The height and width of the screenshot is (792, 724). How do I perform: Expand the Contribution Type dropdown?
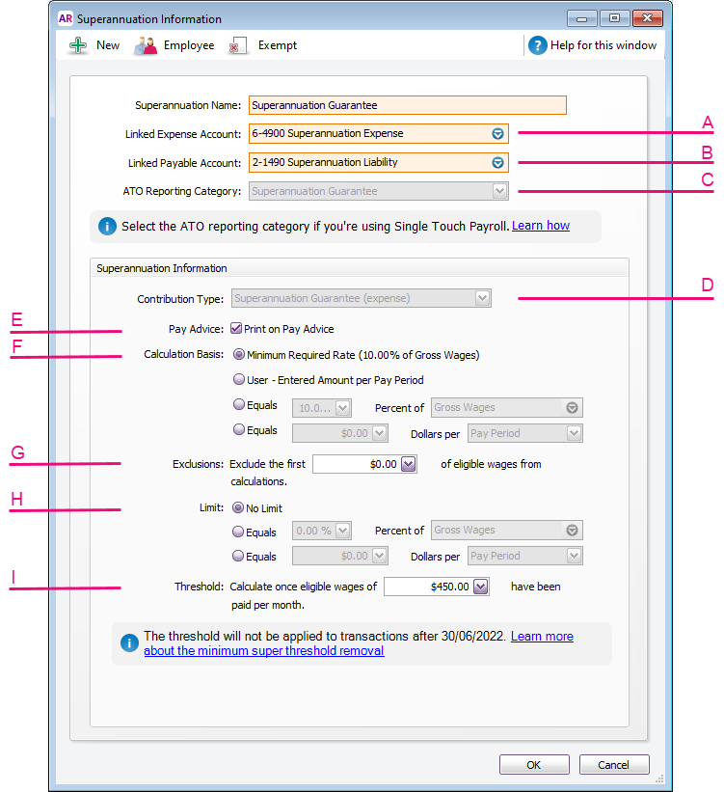point(482,299)
